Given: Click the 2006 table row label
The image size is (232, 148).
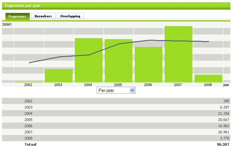Looking at the screenshot, I should click(29, 126).
